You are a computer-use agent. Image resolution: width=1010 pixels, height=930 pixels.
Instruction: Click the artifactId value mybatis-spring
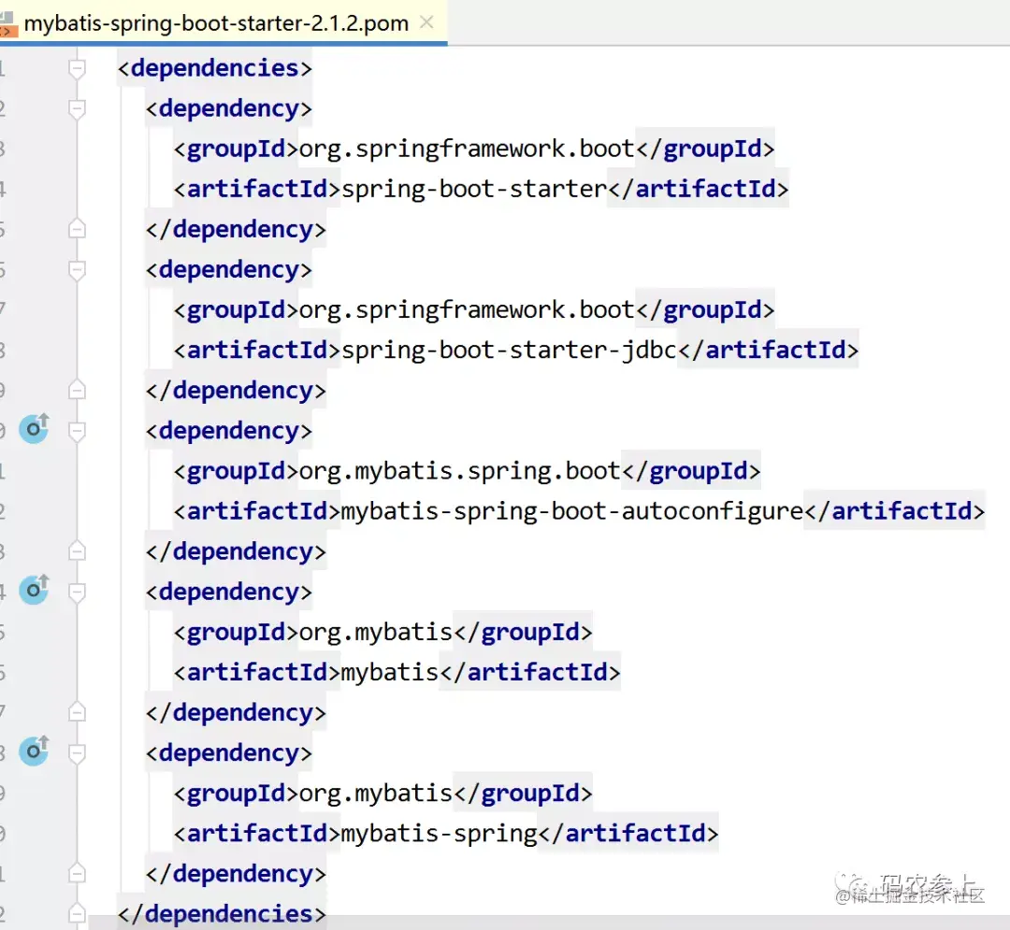pyautogui.click(x=440, y=834)
